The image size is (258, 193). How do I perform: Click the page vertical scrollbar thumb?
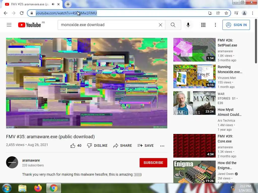(x=256, y=41)
